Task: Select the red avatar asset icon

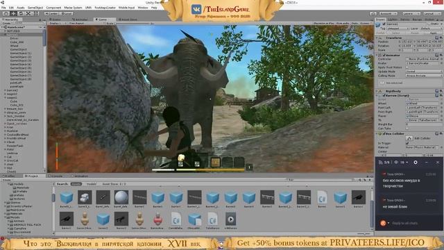Action: pyautogui.click(x=157, y=219)
